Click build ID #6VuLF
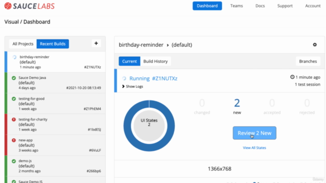This screenshot has width=326, height=183. [95, 150]
